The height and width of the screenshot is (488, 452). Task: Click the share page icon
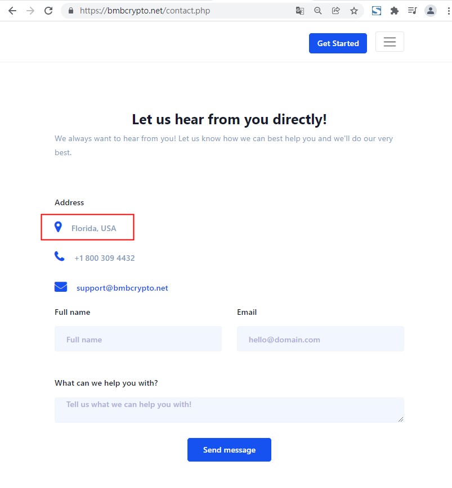click(336, 11)
